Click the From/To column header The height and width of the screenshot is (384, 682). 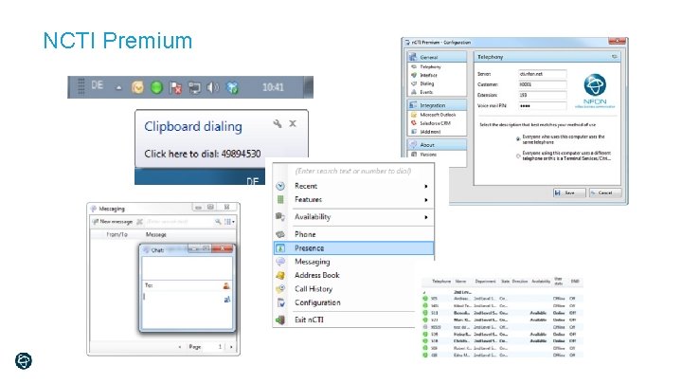click(117, 234)
